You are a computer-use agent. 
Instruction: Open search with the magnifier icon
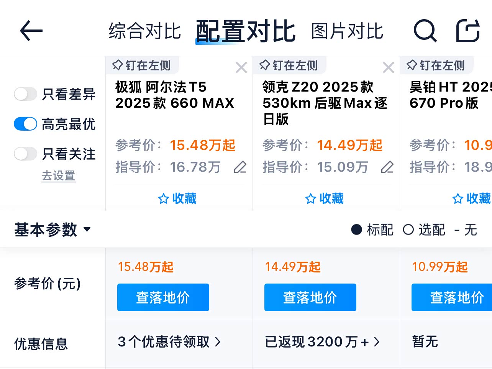click(x=425, y=31)
